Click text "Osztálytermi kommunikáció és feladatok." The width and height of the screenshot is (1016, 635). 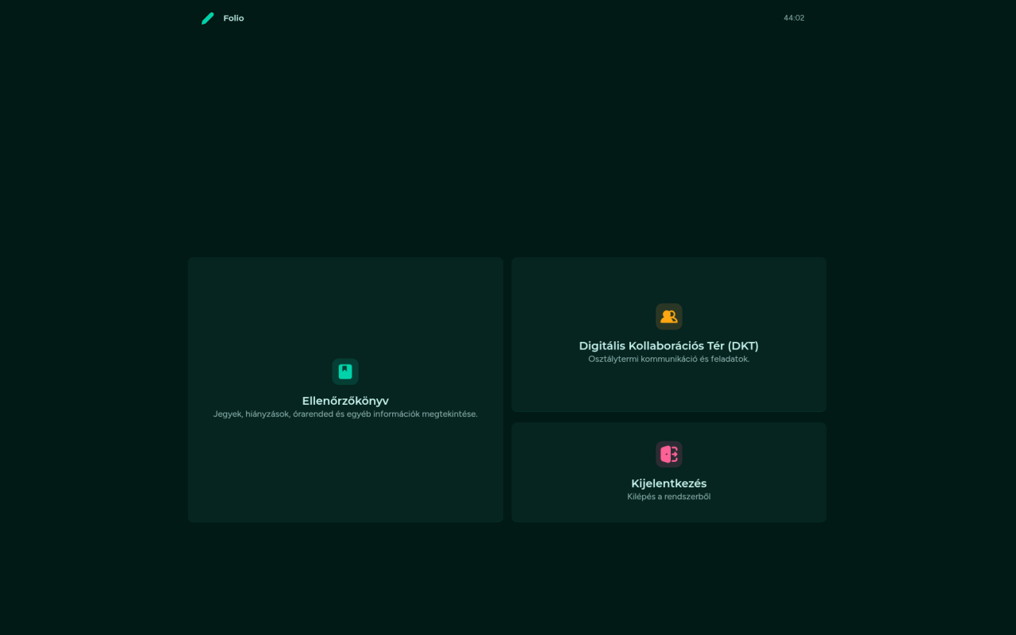[x=669, y=359]
